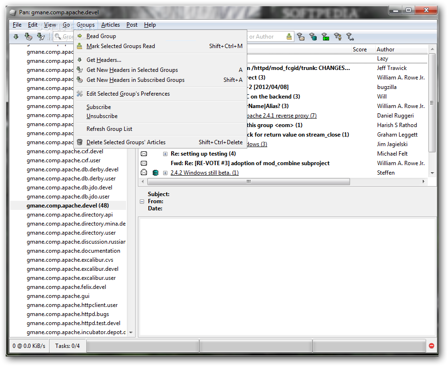
Task: Click the envelope icon beside 'Fwd: Re: [RE-VOTE #3]'
Action: 144,163
